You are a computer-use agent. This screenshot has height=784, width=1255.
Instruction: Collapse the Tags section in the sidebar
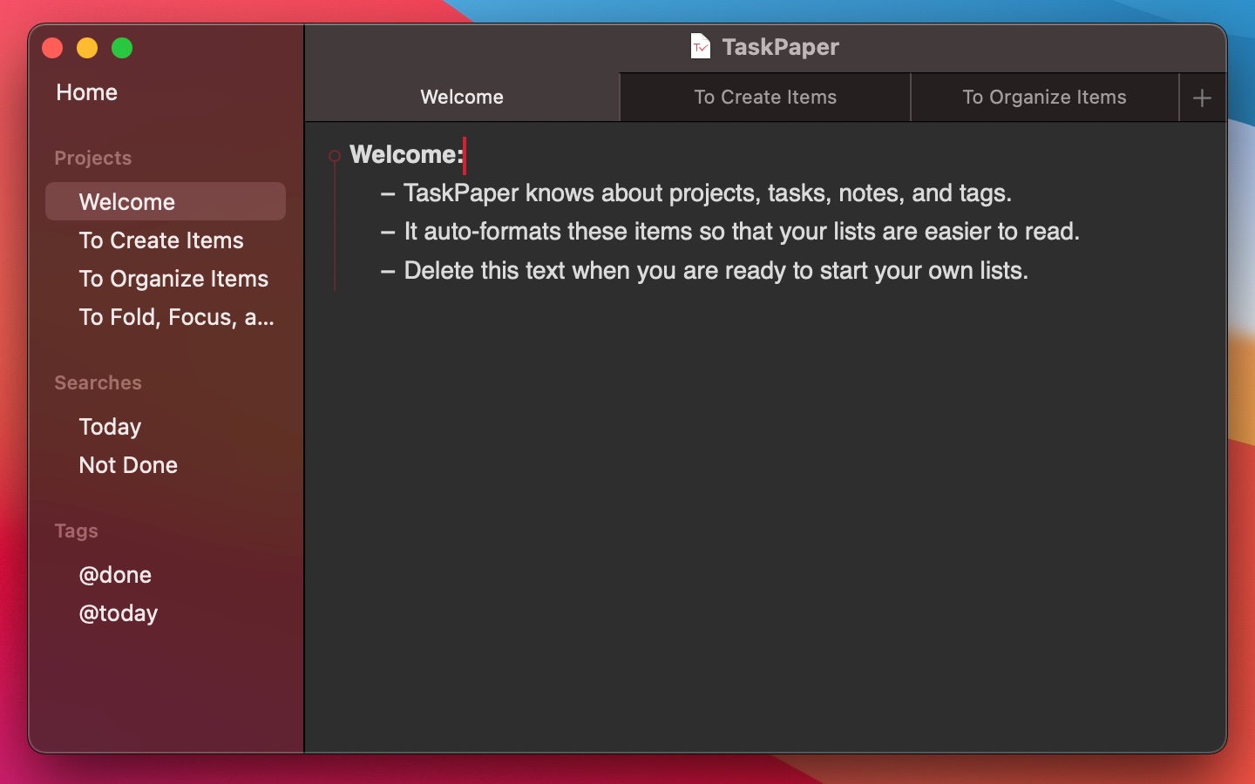pos(76,531)
